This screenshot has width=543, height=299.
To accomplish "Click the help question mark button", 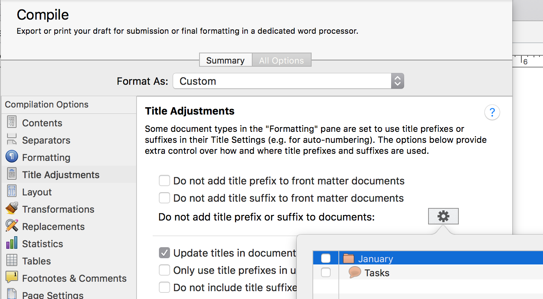I will (492, 113).
